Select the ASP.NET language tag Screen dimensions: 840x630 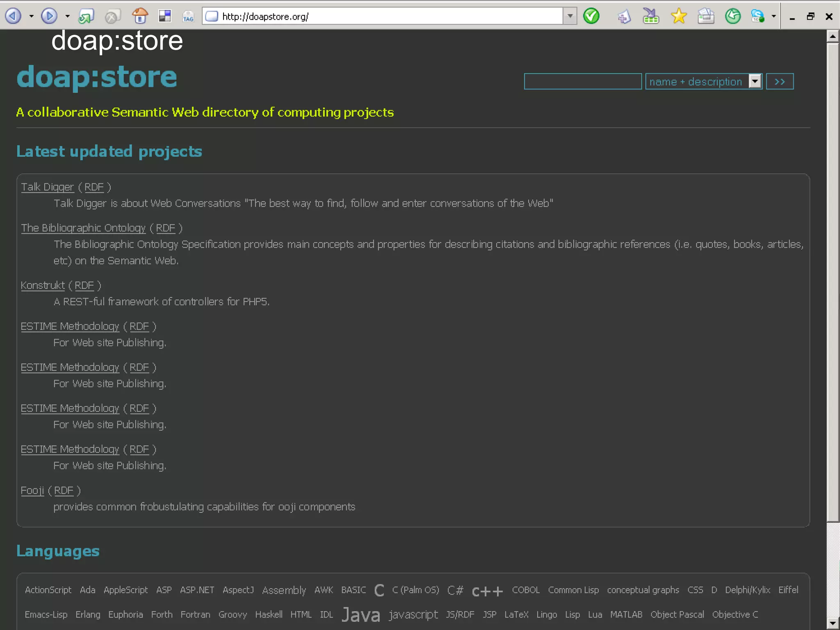pos(197,590)
